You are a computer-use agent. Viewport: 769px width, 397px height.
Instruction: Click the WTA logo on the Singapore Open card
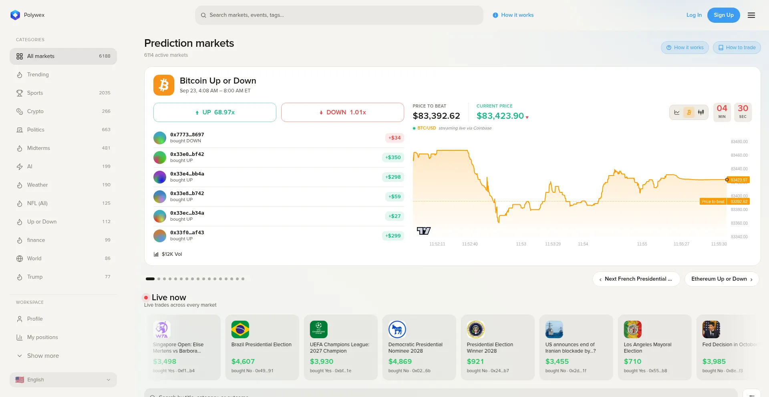tap(162, 329)
